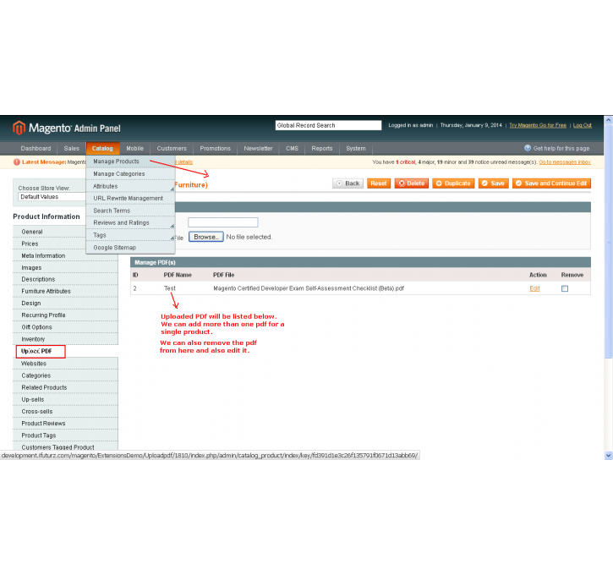Open the Dashboard menu
613x575 pixels.
click(x=36, y=149)
